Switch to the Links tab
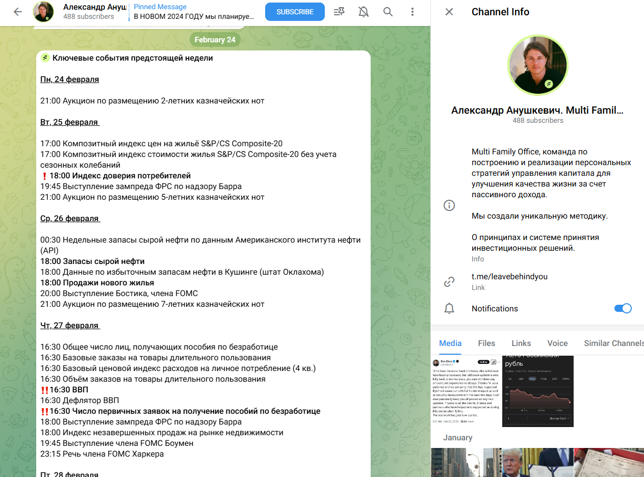 pyautogui.click(x=521, y=343)
